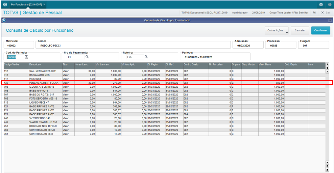Click the Matricula field 100002

click(x=19, y=46)
